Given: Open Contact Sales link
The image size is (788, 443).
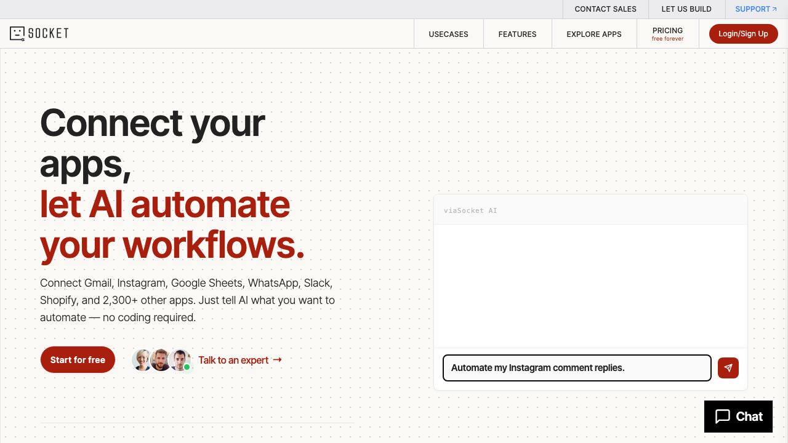Looking at the screenshot, I should click(606, 9).
